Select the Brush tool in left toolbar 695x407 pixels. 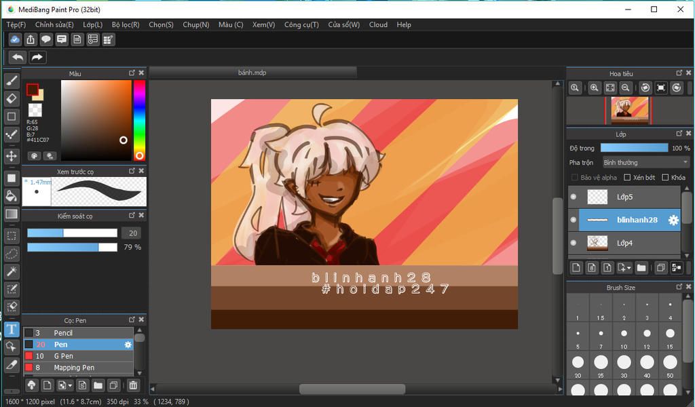pos(12,81)
